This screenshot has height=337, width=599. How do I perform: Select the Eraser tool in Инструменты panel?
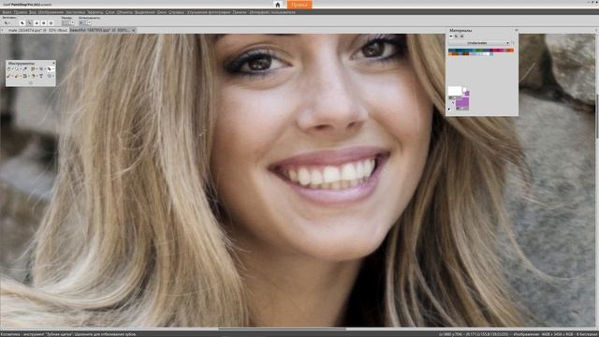coord(16,76)
